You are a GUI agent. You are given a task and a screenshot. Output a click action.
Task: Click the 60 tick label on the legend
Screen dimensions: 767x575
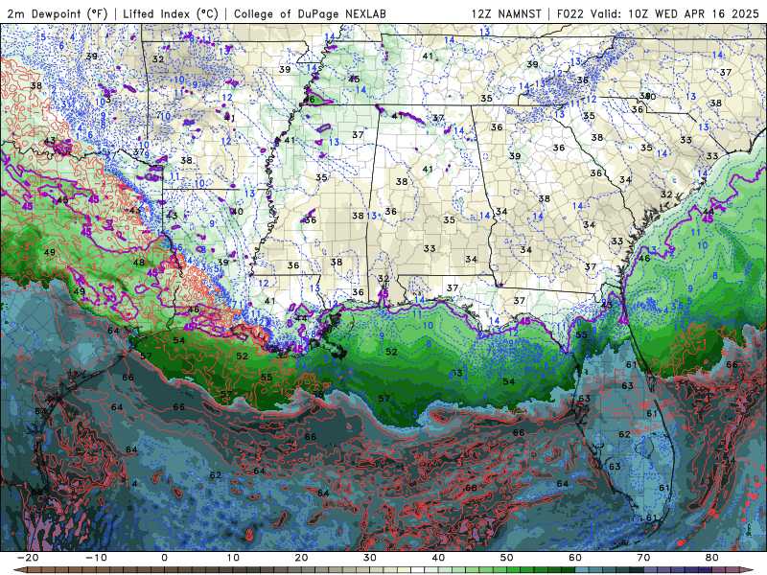[575, 558]
